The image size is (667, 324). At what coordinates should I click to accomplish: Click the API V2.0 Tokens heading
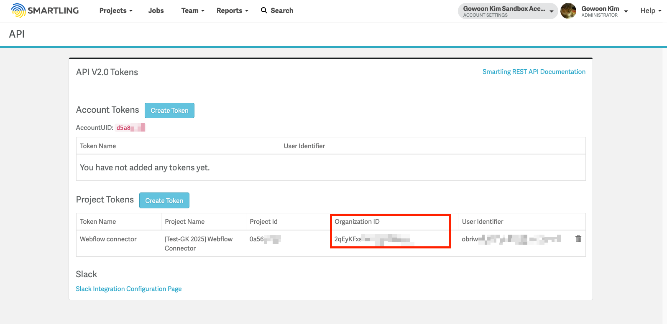[x=107, y=72]
